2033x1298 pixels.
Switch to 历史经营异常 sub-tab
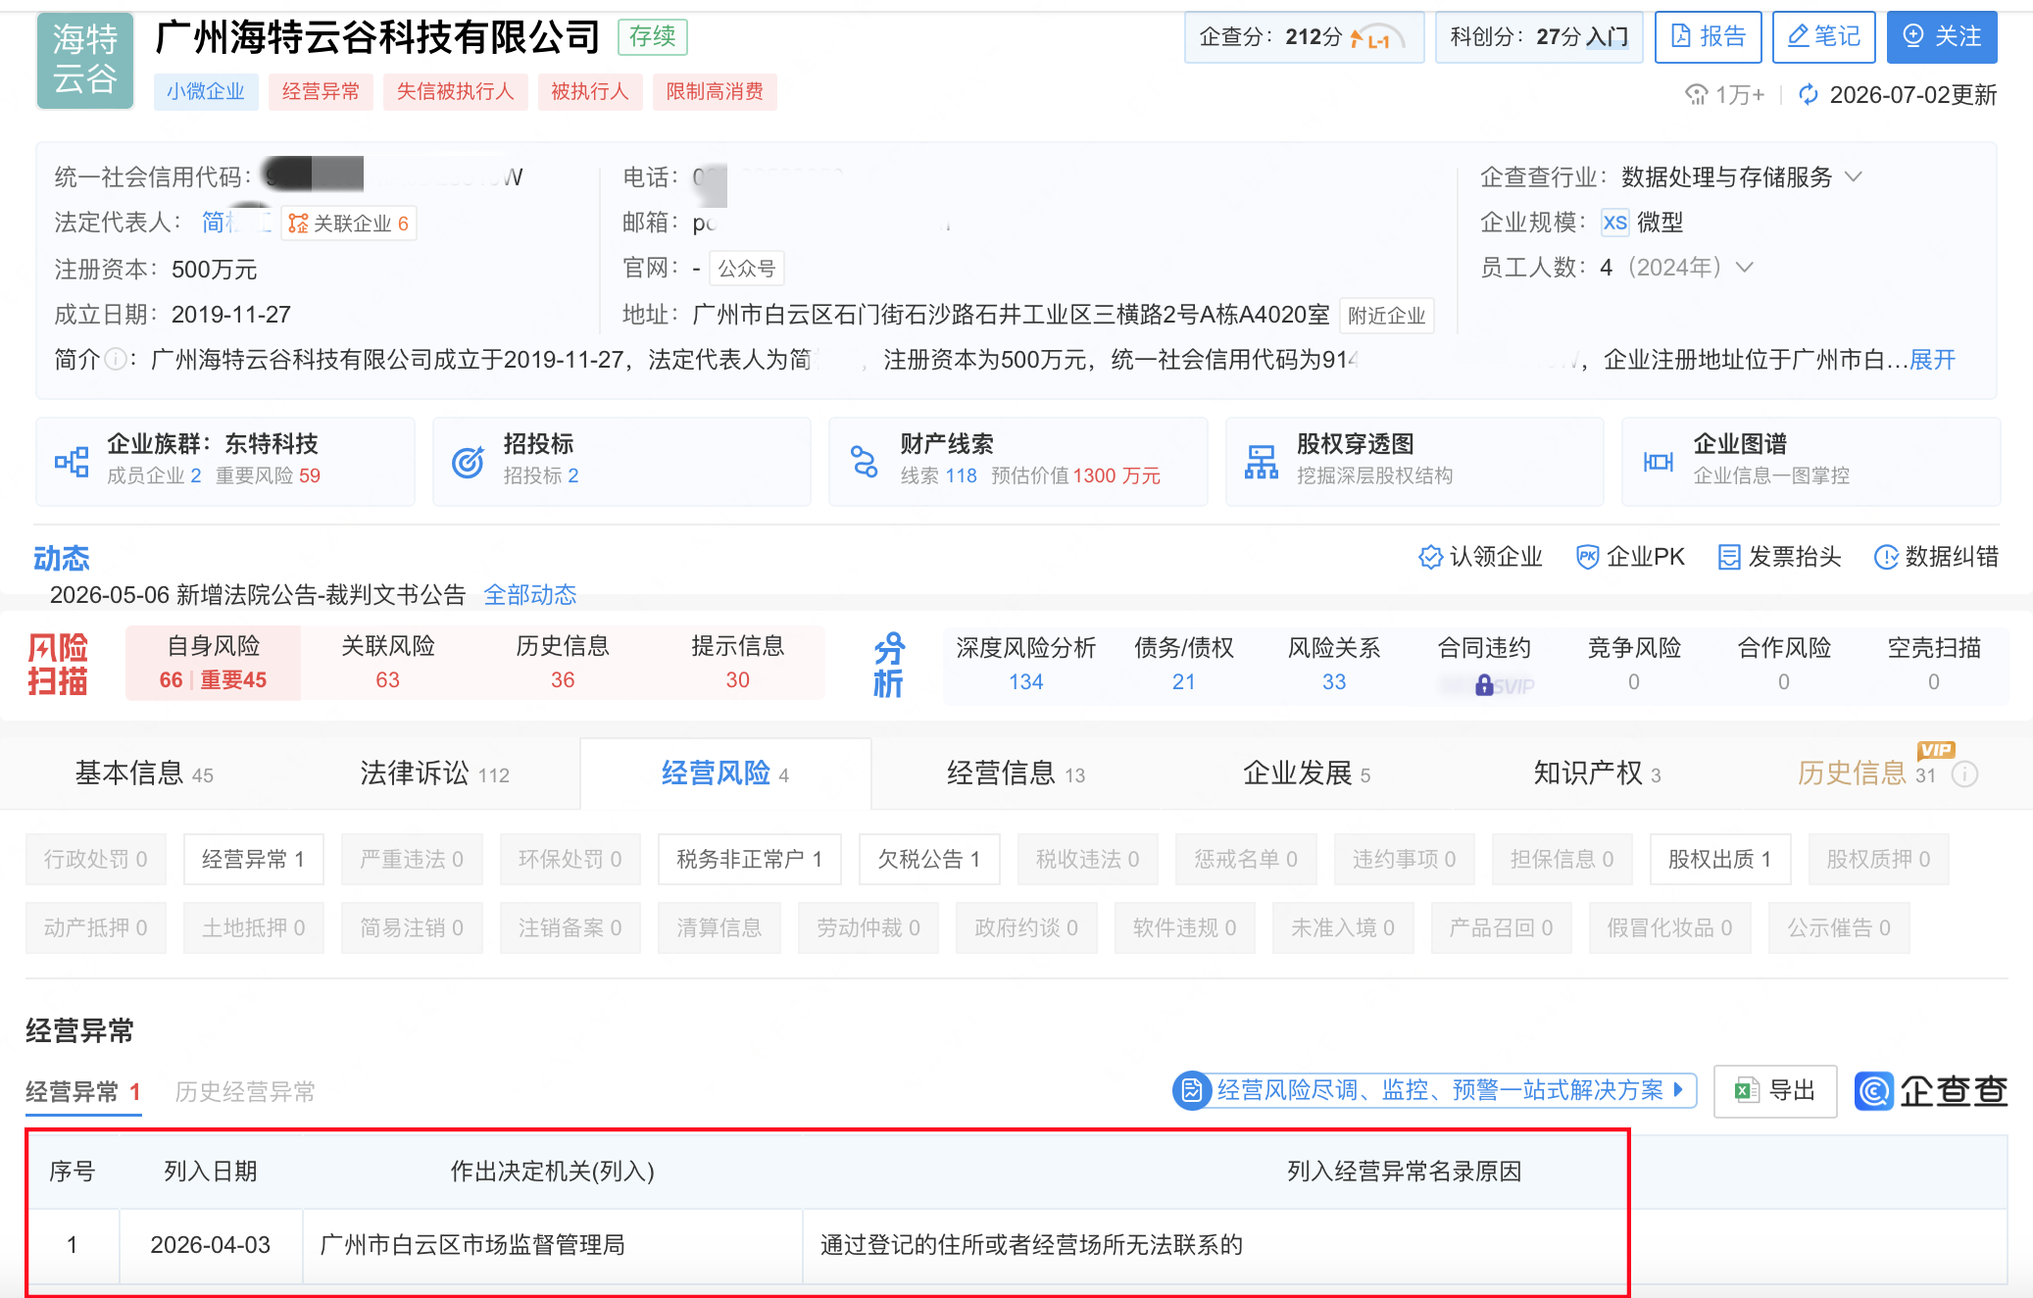(x=245, y=1091)
